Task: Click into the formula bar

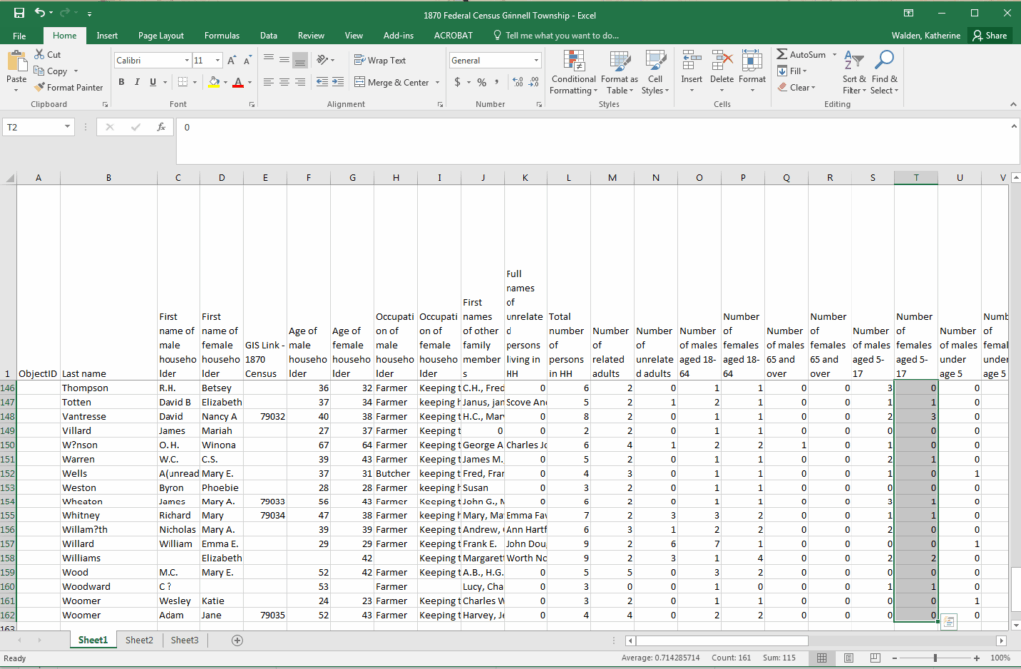Action: pyautogui.click(x=592, y=140)
